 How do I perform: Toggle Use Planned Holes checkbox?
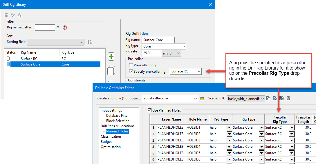point(150,110)
